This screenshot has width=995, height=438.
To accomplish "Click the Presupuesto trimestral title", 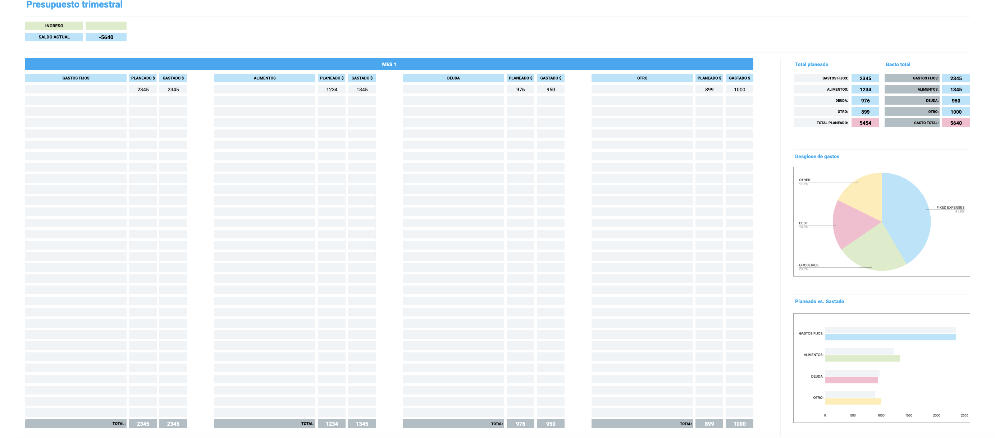I will pyautogui.click(x=74, y=4).
